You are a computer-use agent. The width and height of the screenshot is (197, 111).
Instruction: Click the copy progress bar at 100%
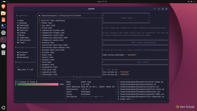[38, 84]
